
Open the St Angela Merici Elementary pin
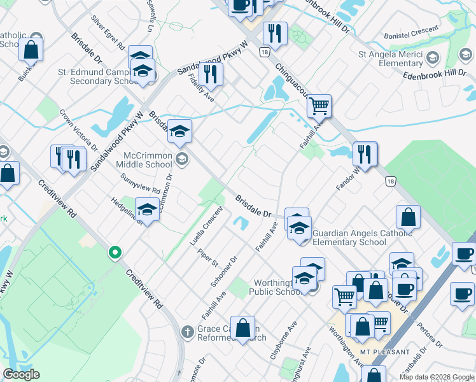pyautogui.click(x=433, y=58)
